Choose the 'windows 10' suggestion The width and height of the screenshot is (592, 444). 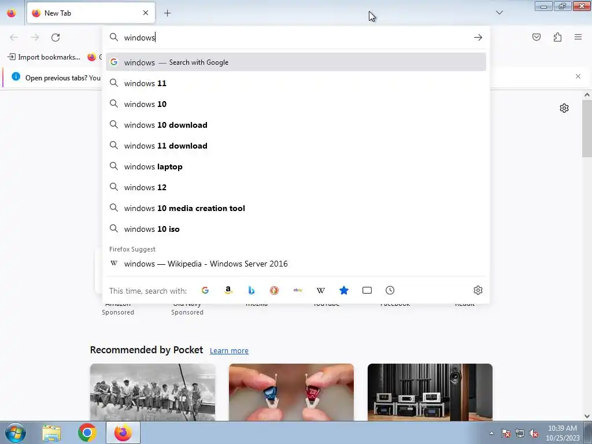[296, 104]
